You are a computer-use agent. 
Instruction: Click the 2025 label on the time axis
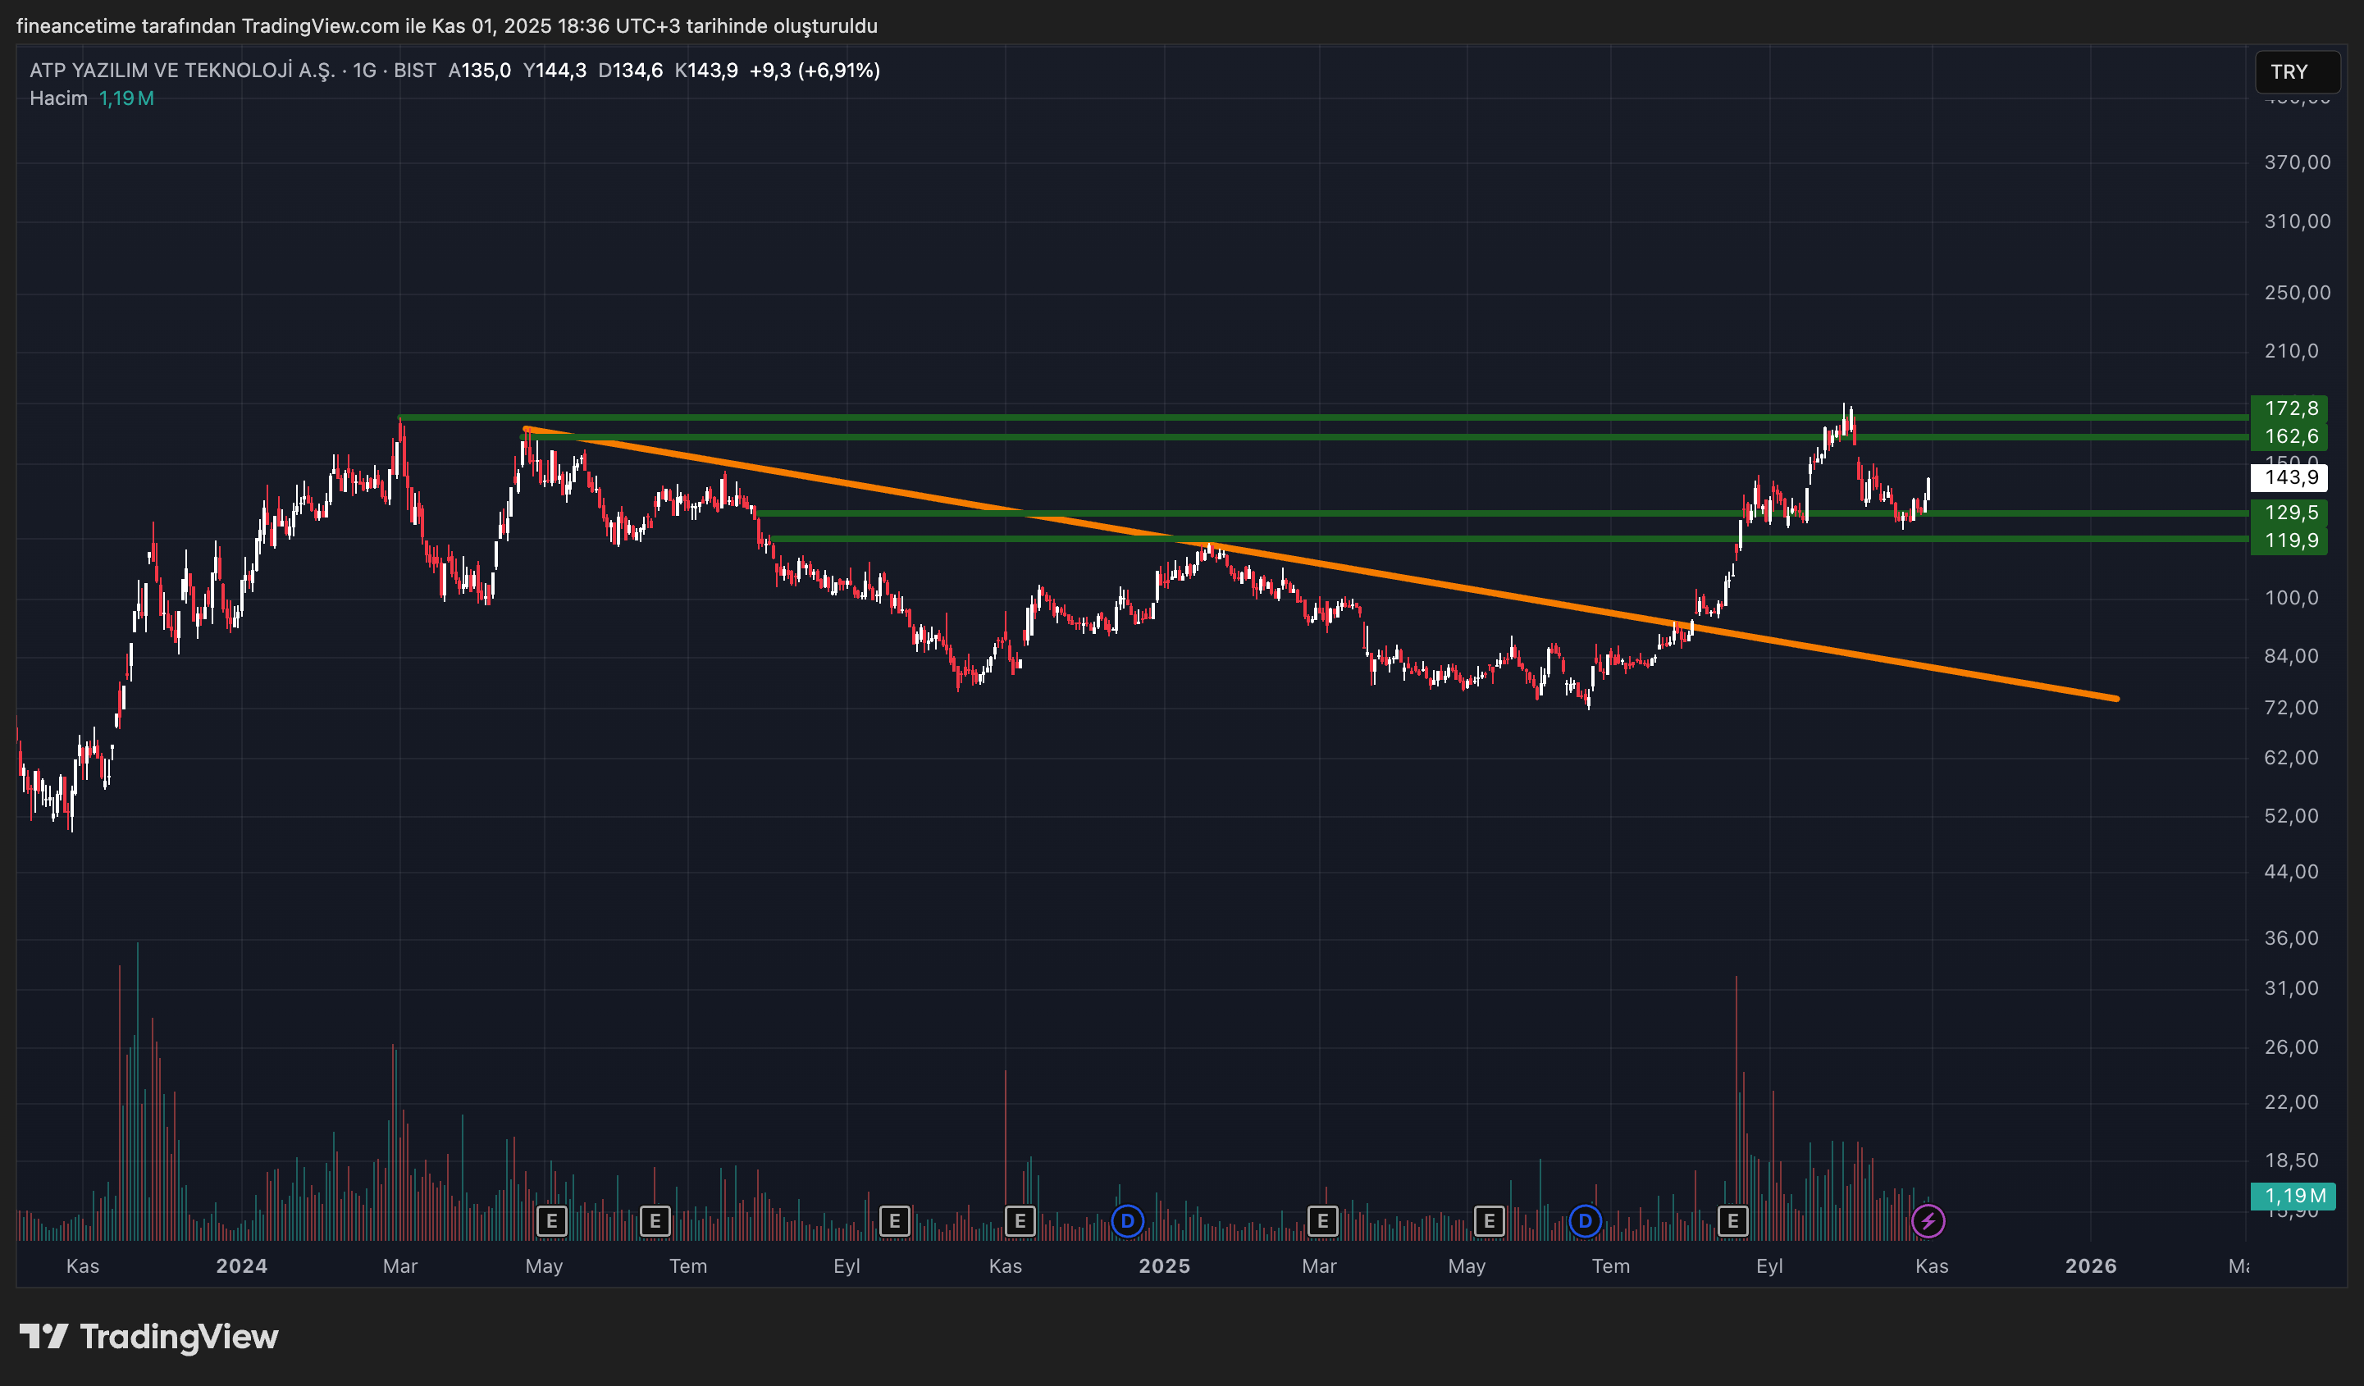click(1164, 1266)
